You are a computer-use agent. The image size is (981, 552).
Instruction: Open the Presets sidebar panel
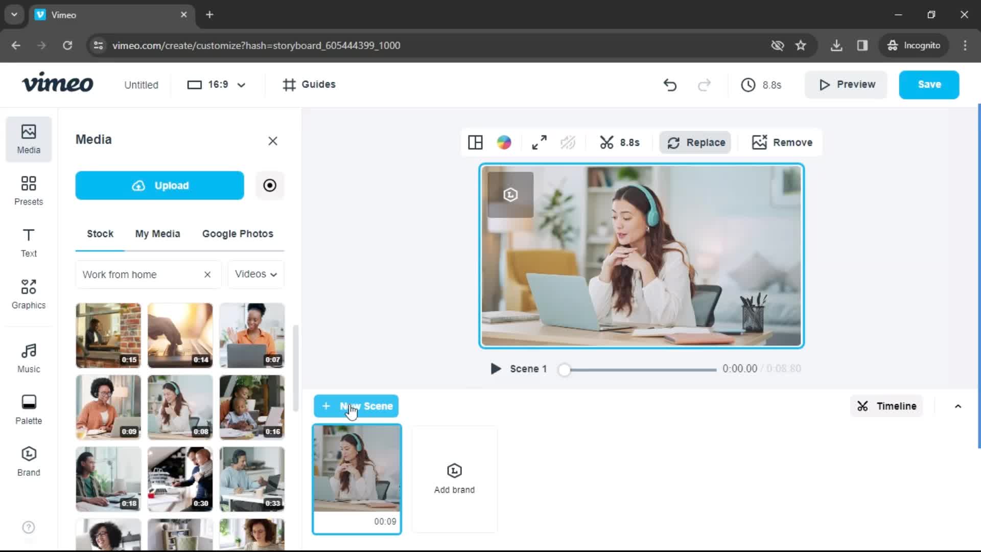(29, 191)
